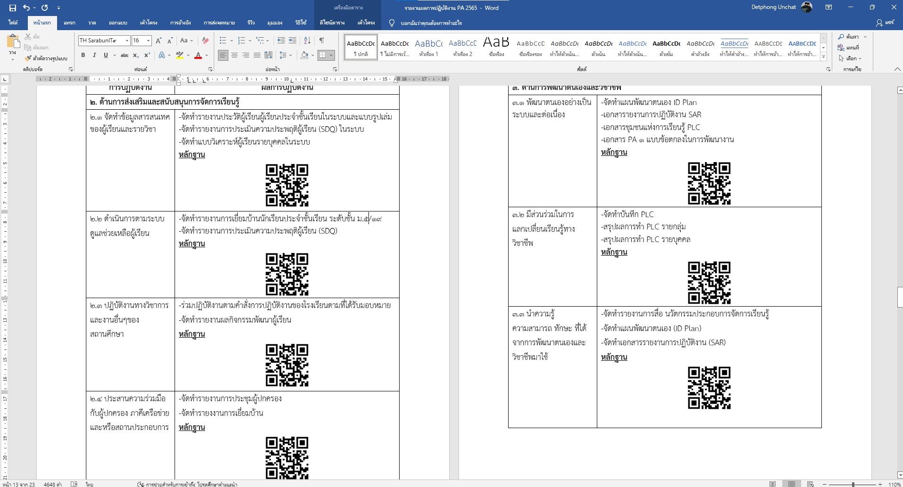Toggle bold formatting

(x=83, y=55)
